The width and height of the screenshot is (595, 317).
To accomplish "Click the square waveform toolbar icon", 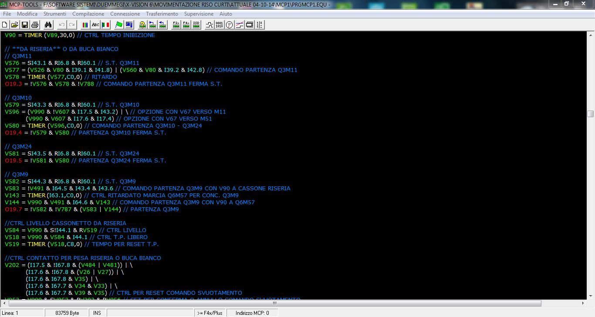I will 210,25.
